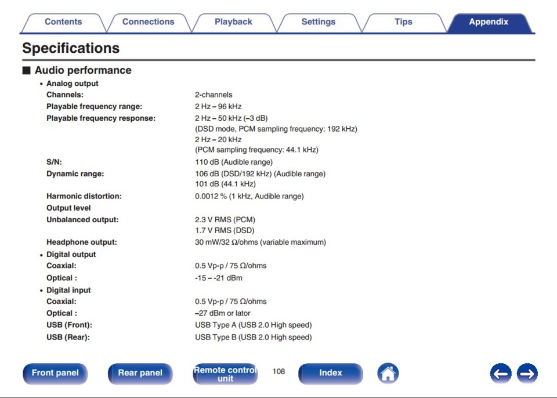Click the page number 108

pos(278,372)
